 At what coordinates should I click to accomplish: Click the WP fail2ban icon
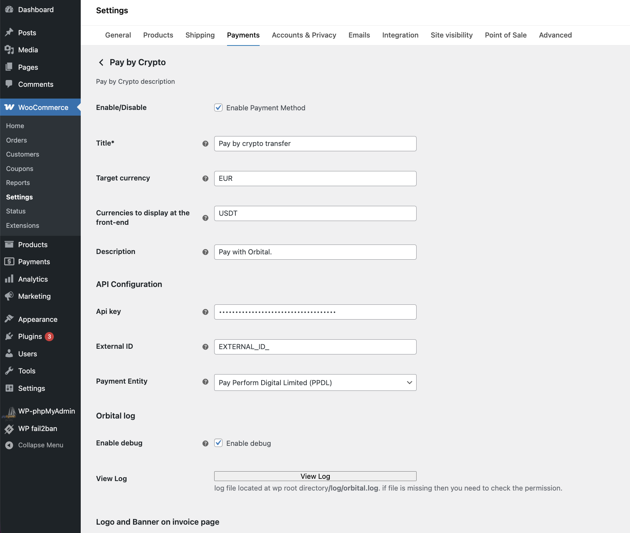[9, 429]
